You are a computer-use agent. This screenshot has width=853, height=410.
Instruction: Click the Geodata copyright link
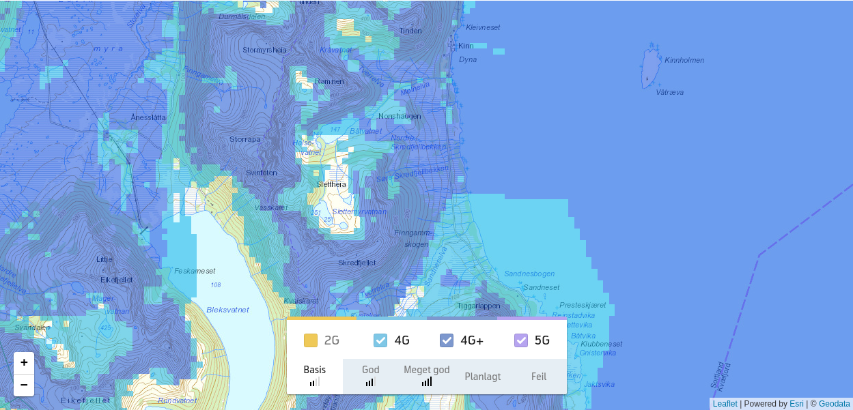click(835, 403)
